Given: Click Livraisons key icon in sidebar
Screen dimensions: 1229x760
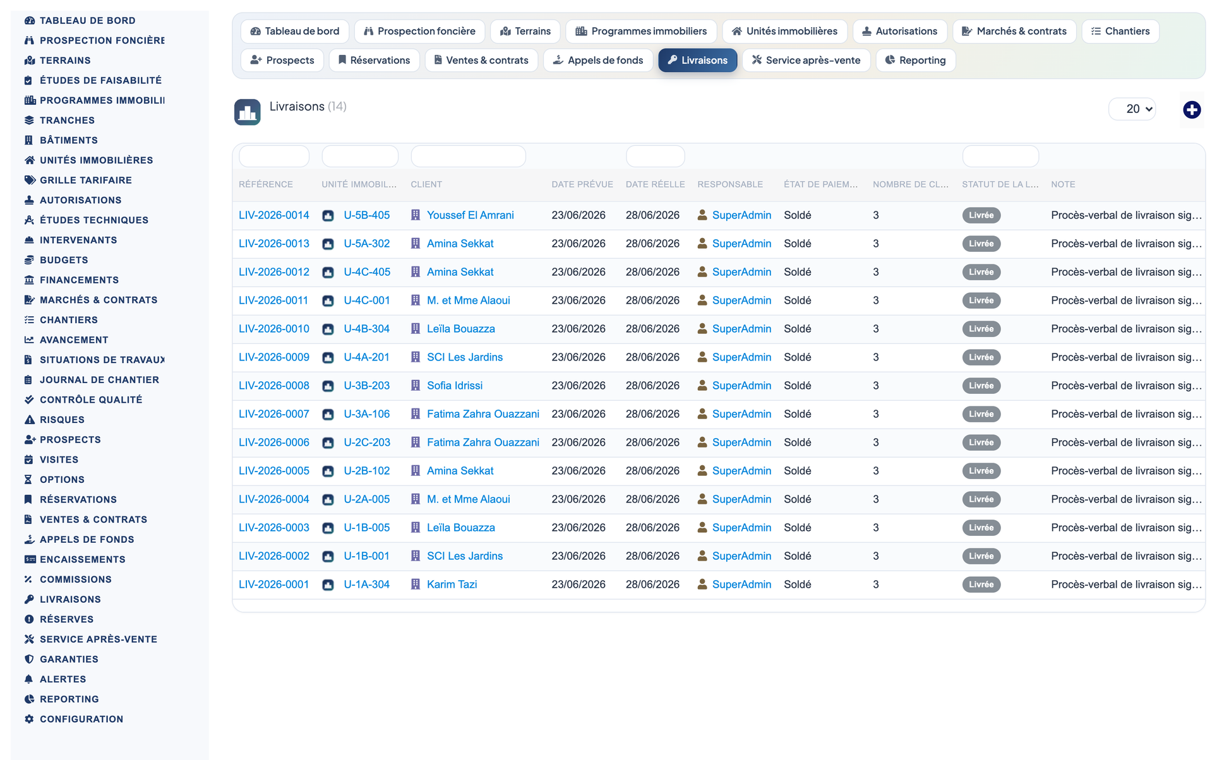Looking at the screenshot, I should [29, 600].
